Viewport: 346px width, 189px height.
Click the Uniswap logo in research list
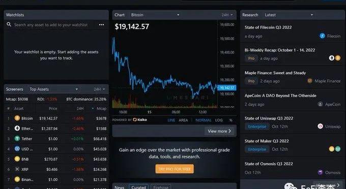[x=320, y=126]
